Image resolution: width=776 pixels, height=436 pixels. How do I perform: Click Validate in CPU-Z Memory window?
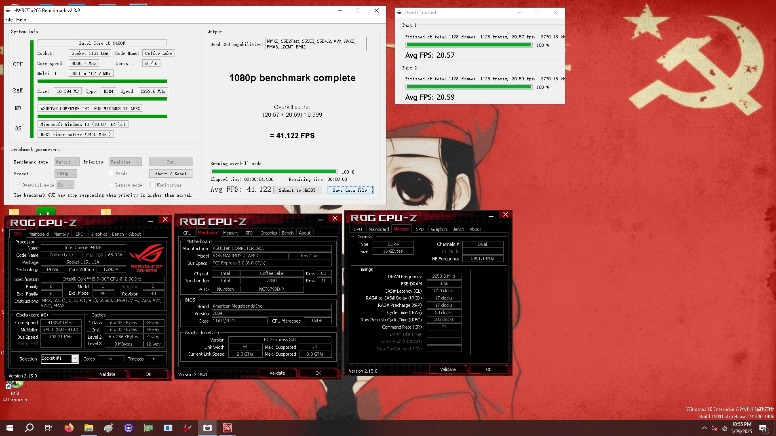(x=448, y=369)
